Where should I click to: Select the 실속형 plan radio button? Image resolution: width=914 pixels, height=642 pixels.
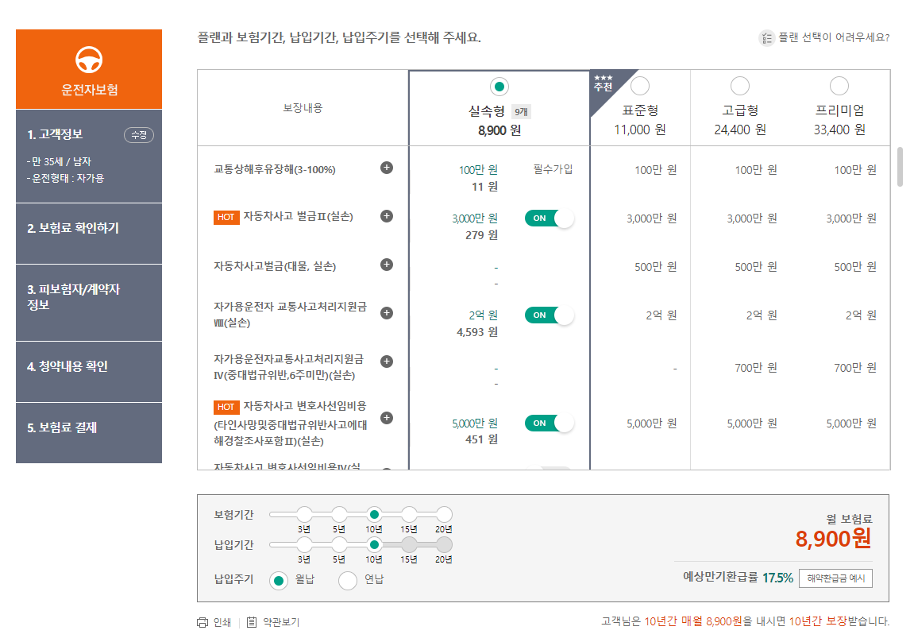(x=499, y=87)
